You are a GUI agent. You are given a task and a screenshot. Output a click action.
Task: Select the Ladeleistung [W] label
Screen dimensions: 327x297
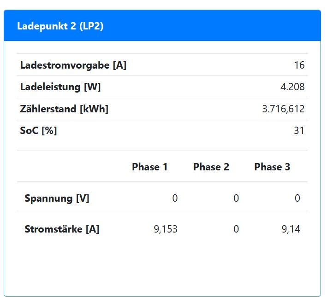pyautogui.click(x=60, y=87)
